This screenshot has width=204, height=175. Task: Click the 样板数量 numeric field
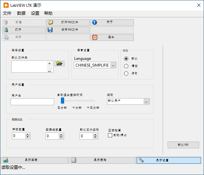(19, 136)
